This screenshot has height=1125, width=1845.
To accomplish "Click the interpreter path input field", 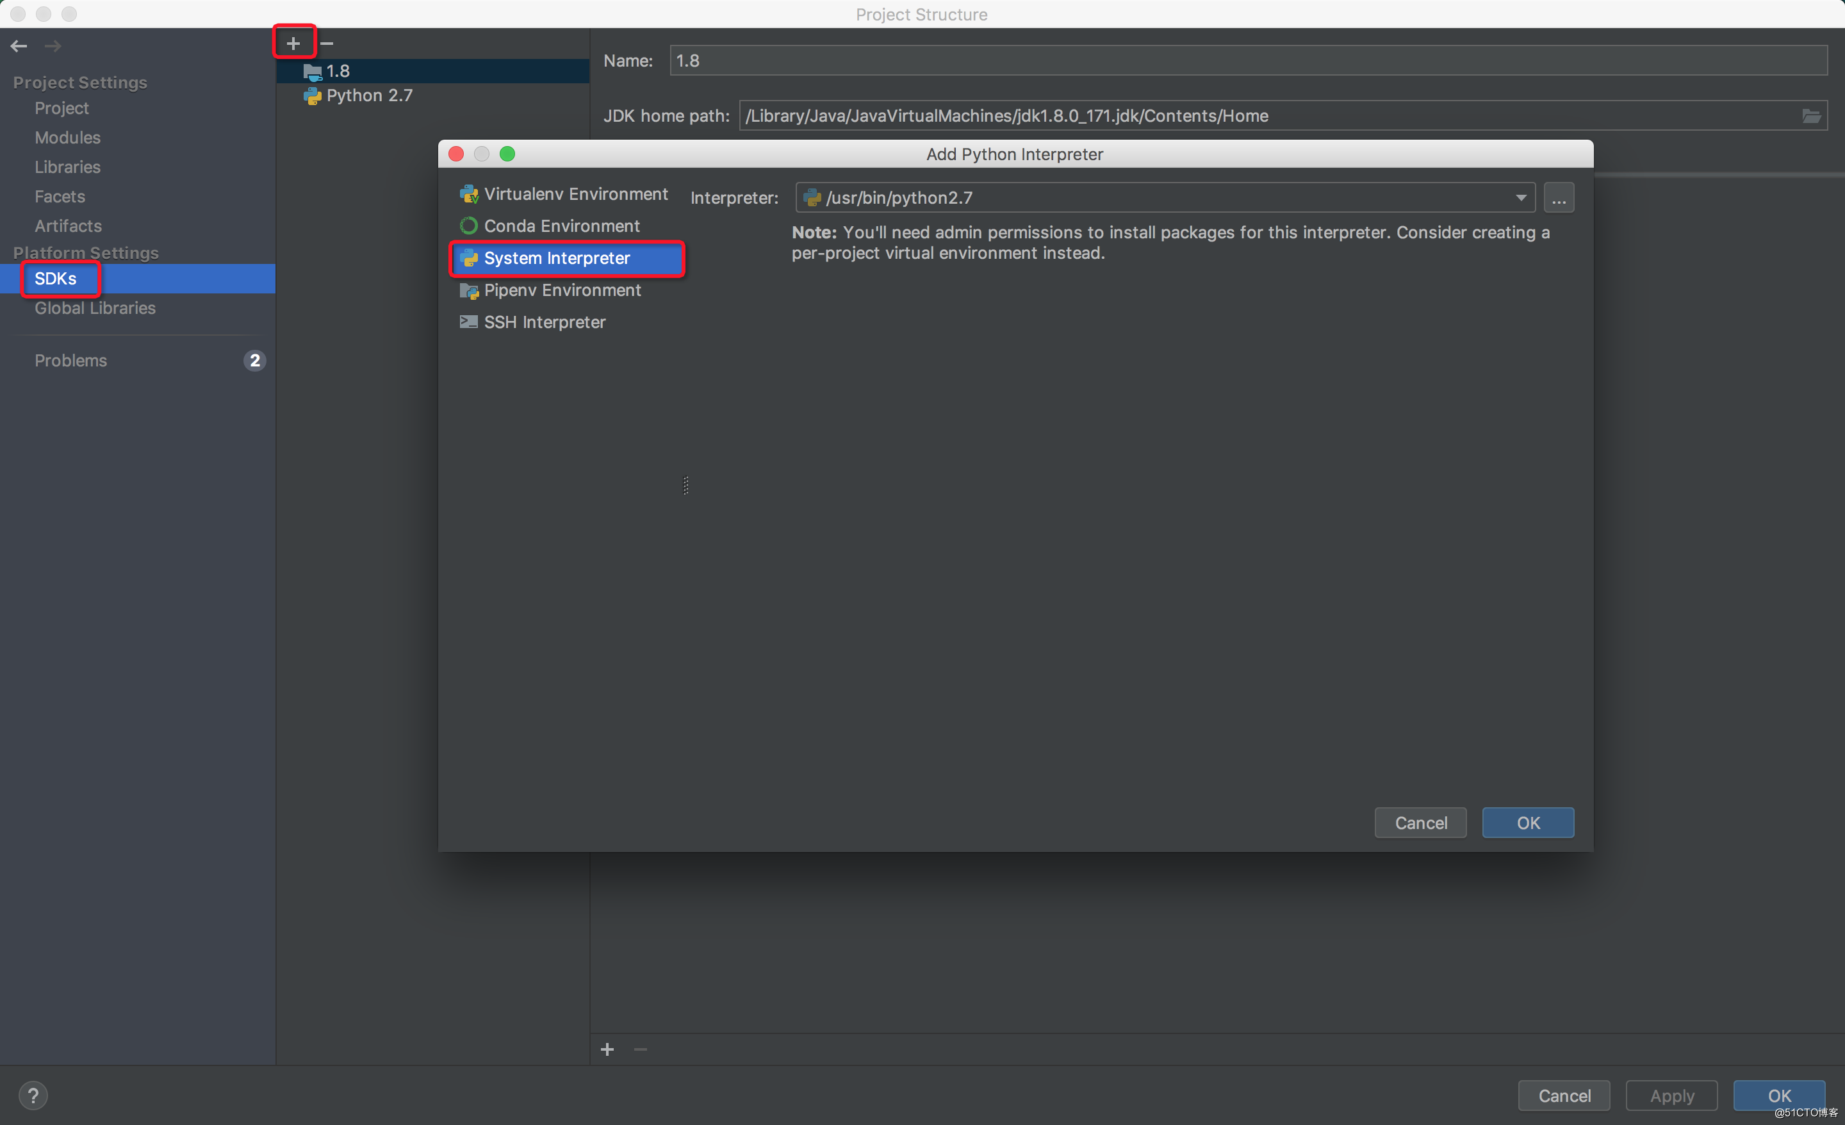I will click(1160, 197).
